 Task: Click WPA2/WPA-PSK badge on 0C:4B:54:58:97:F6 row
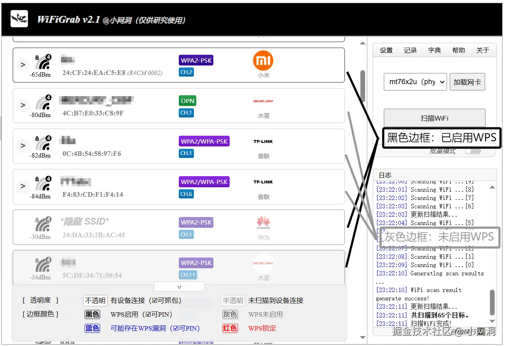(x=204, y=141)
